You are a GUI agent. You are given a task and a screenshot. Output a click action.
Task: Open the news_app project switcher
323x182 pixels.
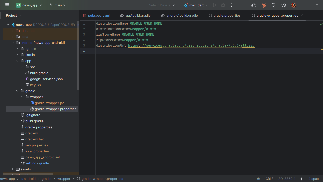pyautogui.click(x=29, y=5)
